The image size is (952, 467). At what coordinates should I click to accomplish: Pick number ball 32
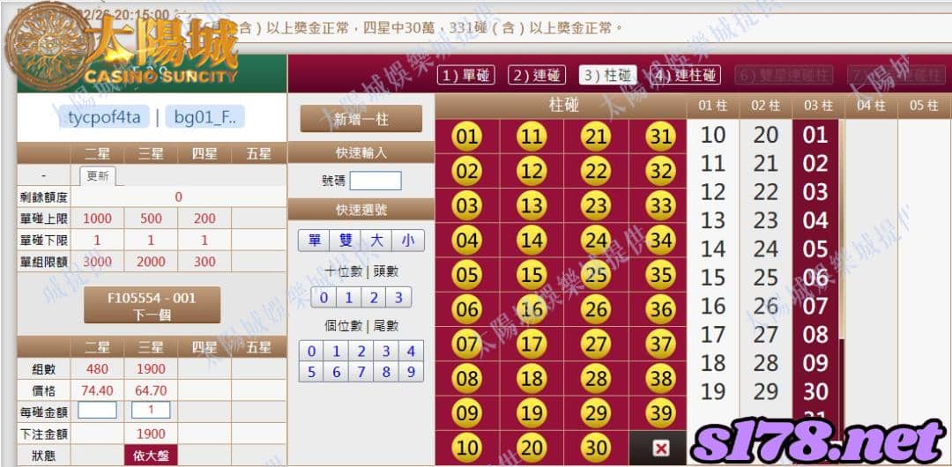[660, 171]
